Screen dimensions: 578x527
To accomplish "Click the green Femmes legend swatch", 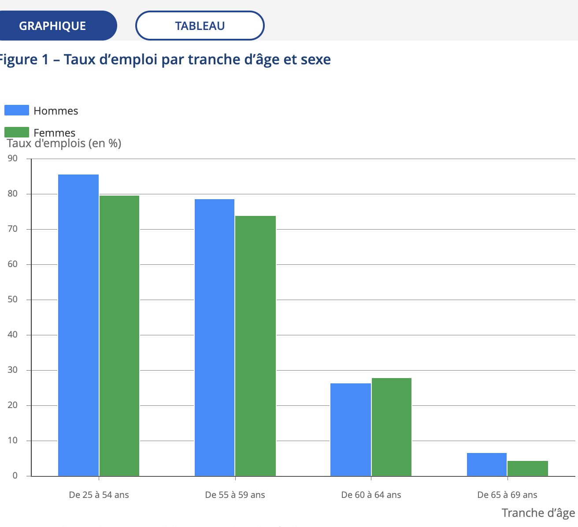I will pyautogui.click(x=17, y=131).
